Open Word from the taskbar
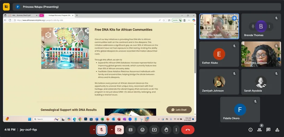 coord(97,119)
